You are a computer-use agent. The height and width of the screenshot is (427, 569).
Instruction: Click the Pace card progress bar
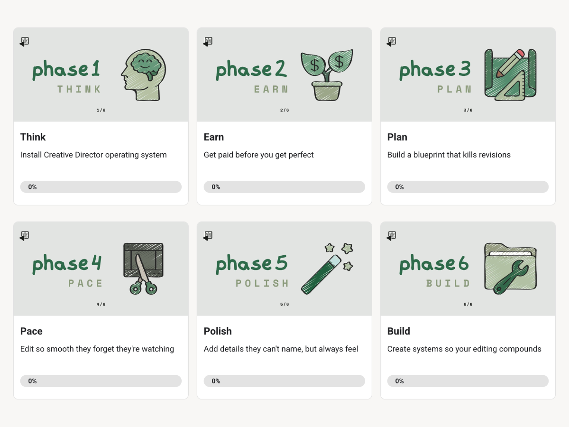(101, 381)
